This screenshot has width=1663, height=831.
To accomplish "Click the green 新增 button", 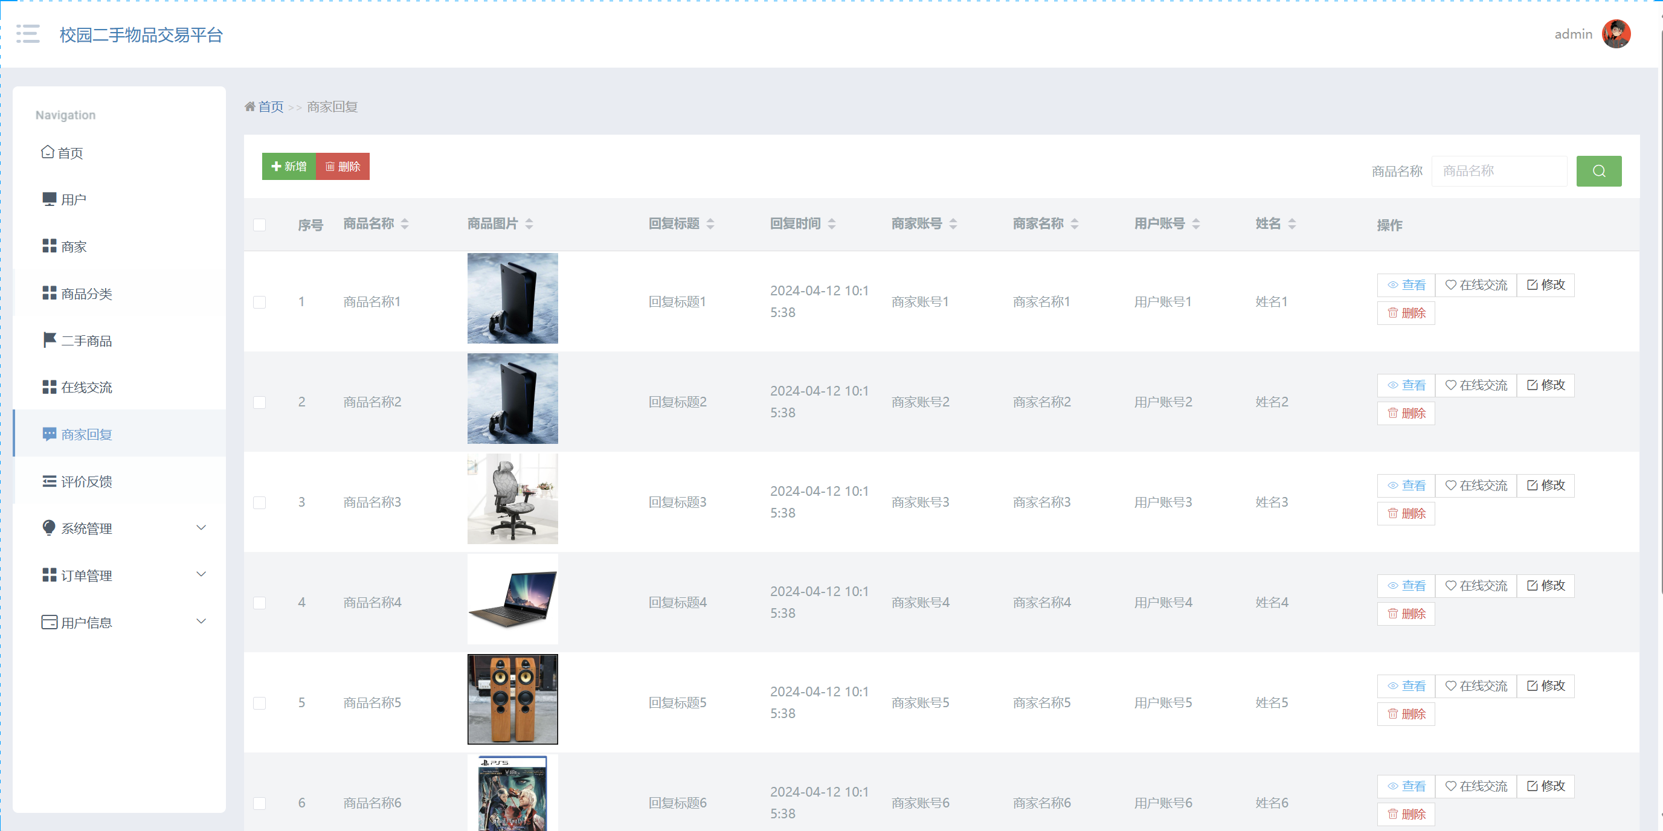I will (x=289, y=167).
